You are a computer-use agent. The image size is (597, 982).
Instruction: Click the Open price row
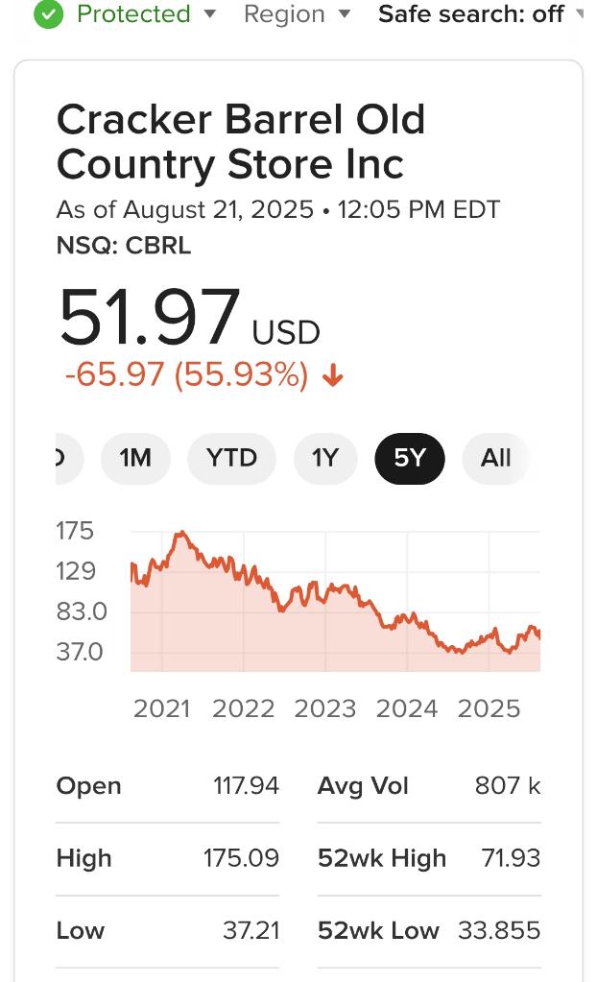point(168,786)
